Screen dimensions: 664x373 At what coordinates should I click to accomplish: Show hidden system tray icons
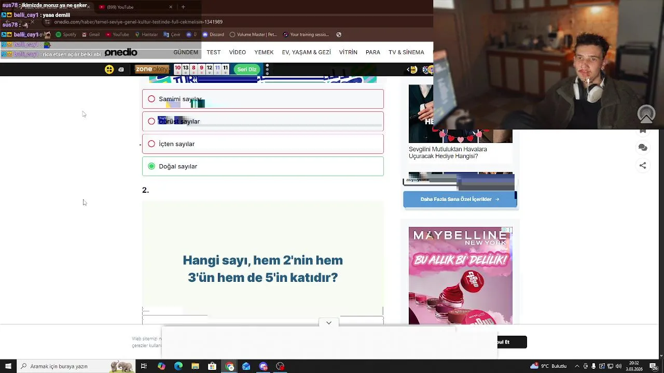(576, 366)
